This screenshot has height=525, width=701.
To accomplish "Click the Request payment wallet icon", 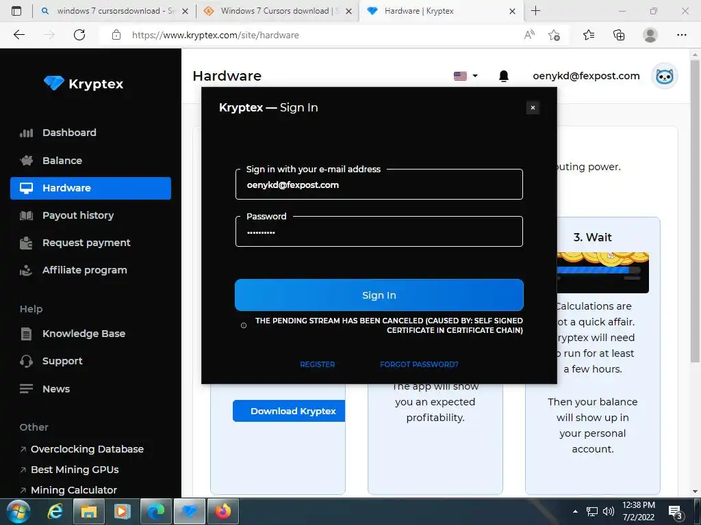I will tap(27, 243).
